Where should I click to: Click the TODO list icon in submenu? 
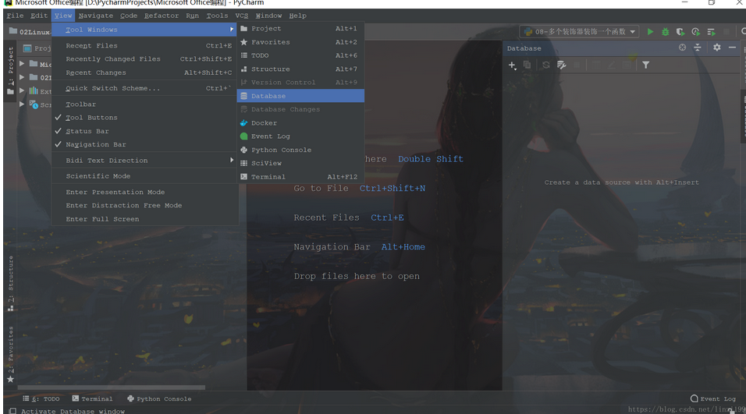pos(244,55)
